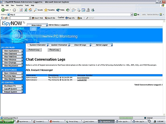166x124 pixels.
Task: Click the PageRank indicator bar
Action: (x=61, y=18)
